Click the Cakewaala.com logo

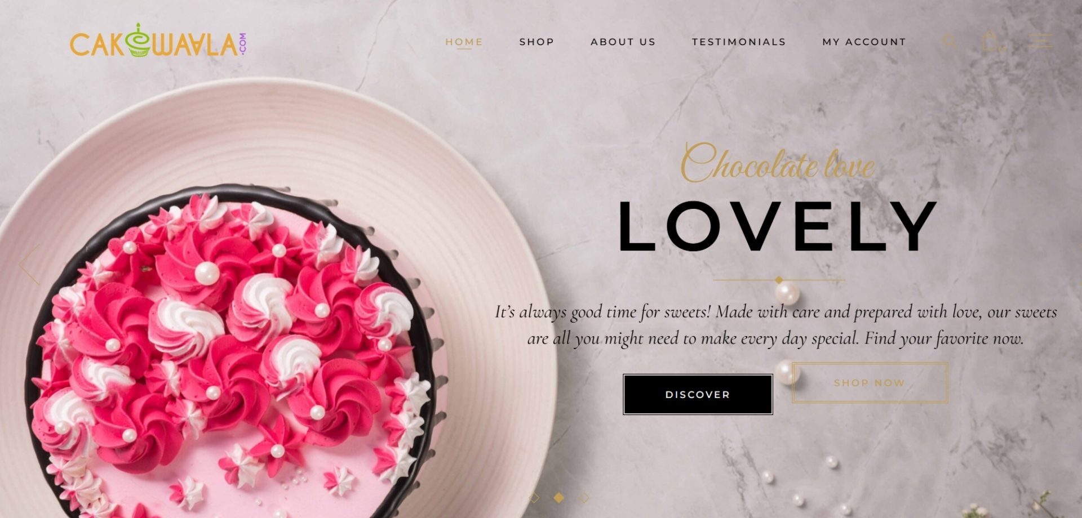click(x=158, y=41)
